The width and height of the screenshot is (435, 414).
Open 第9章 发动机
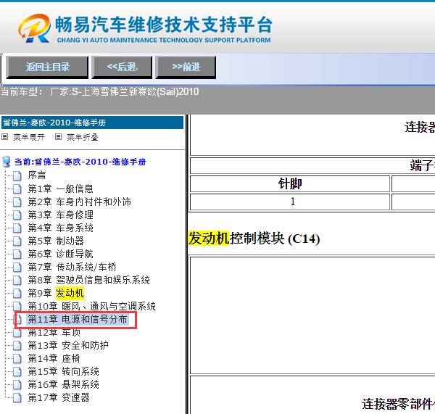(56, 293)
